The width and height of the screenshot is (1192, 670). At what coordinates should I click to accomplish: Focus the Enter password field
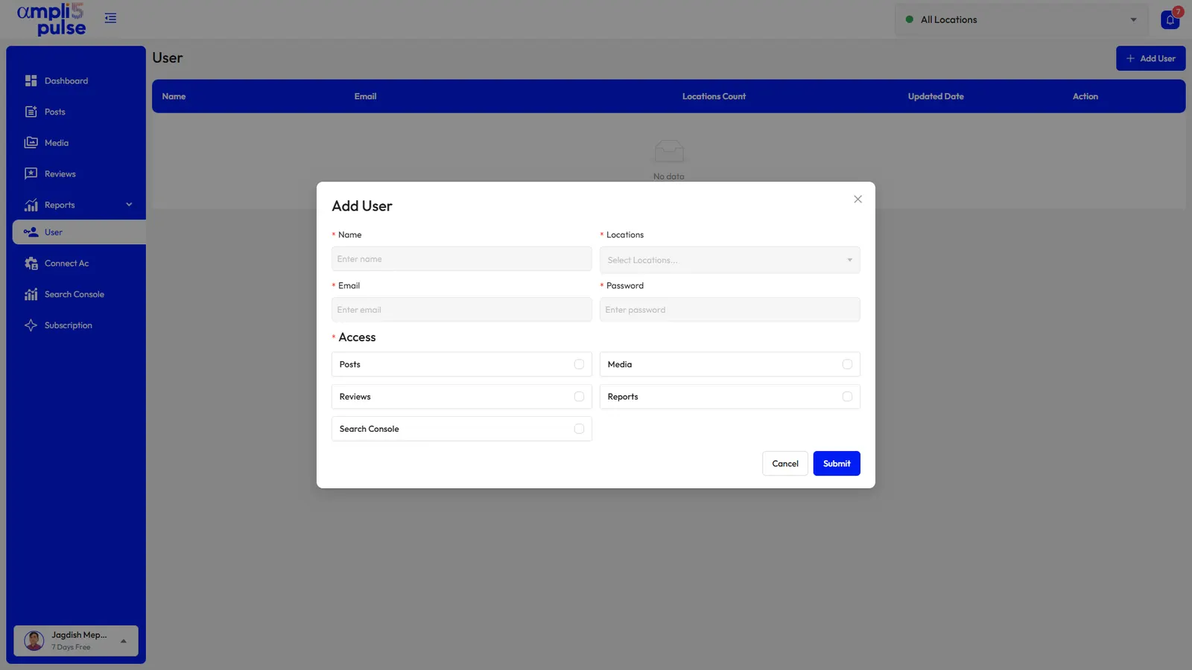pos(730,310)
